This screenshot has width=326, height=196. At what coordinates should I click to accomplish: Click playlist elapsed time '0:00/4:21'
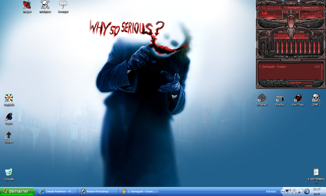[295, 82]
